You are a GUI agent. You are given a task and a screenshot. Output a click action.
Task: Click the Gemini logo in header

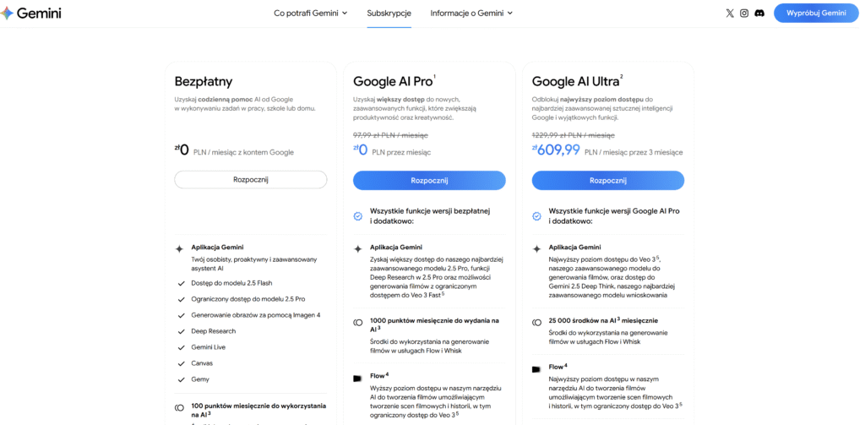point(31,14)
